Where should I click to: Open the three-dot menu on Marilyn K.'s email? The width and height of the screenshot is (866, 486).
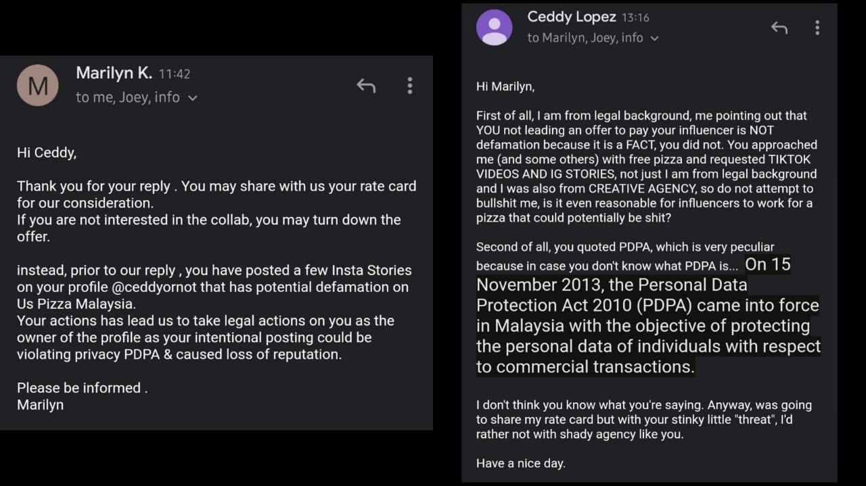click(x=409, y=86)
